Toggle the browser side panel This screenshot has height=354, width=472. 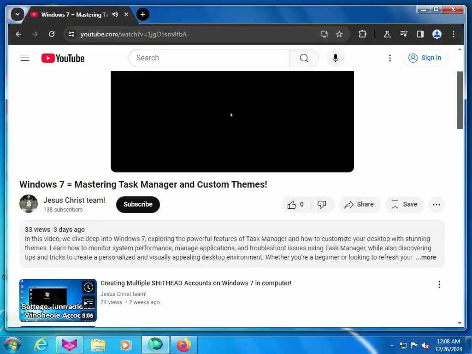click(x=420, y=34)
